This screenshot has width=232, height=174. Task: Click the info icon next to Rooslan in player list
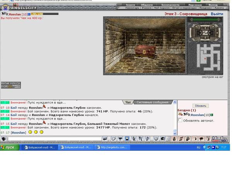click(212, 115)
